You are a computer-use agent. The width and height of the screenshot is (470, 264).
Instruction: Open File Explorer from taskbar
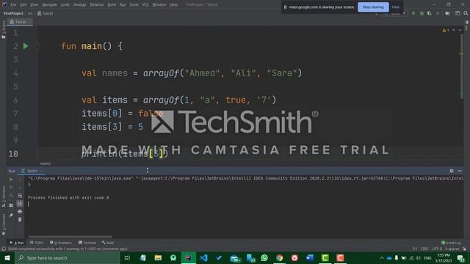coord(158,257)
